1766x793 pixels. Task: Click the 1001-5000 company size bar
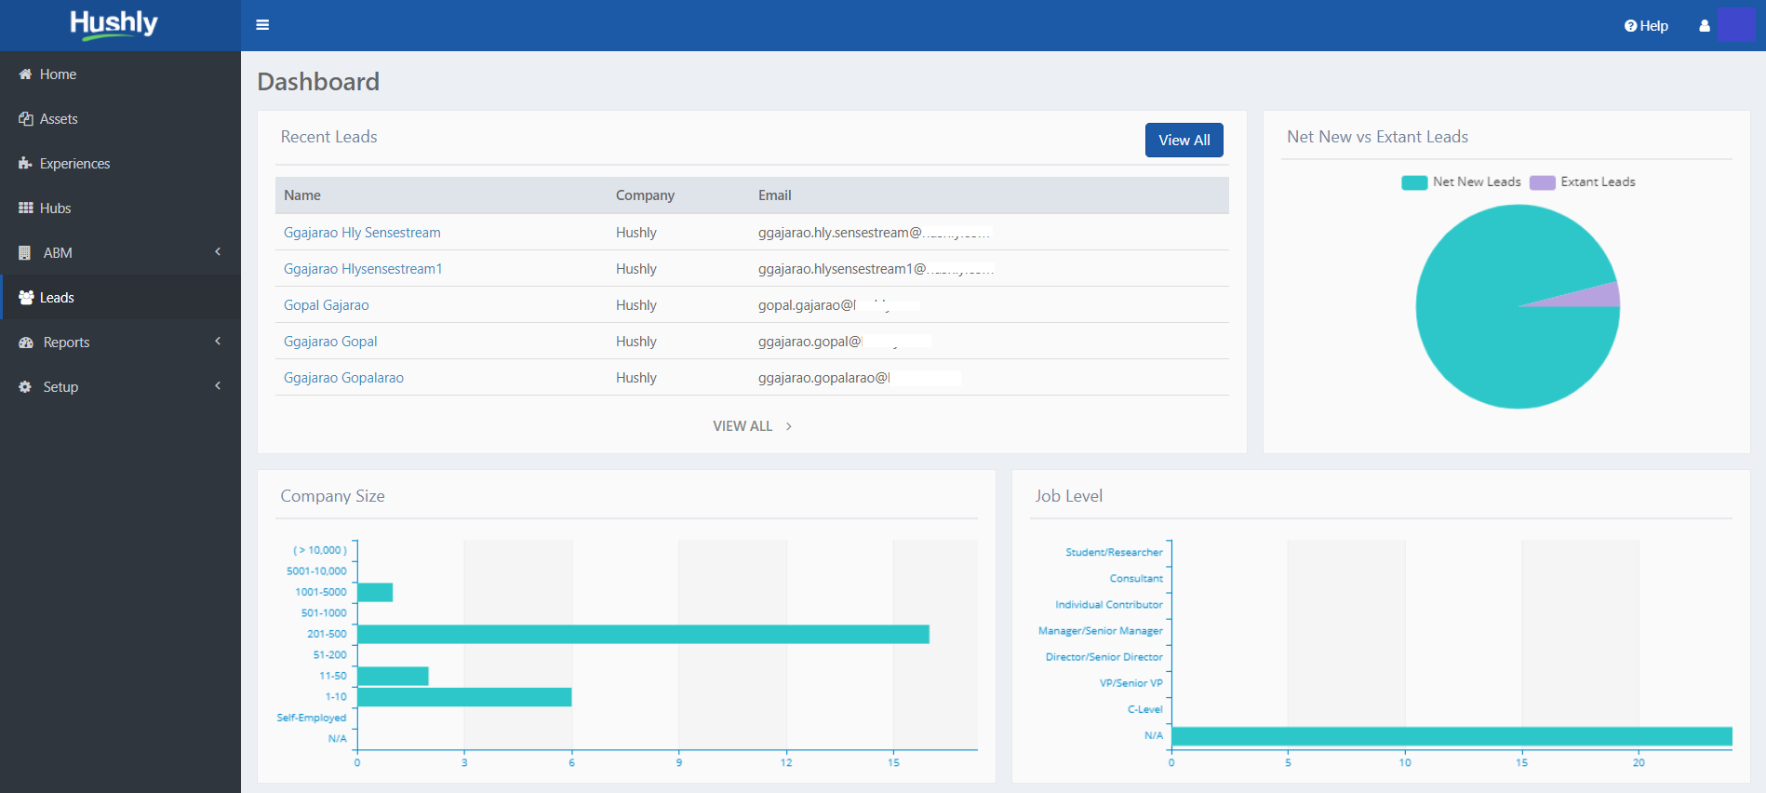pyautogui.click(x=375, y=592)
